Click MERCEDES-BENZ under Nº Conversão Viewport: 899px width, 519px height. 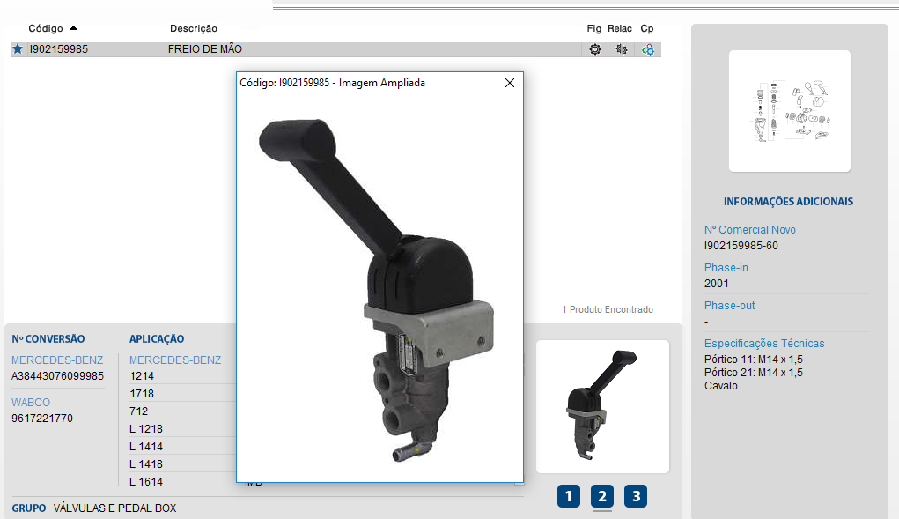pos(57,360)
